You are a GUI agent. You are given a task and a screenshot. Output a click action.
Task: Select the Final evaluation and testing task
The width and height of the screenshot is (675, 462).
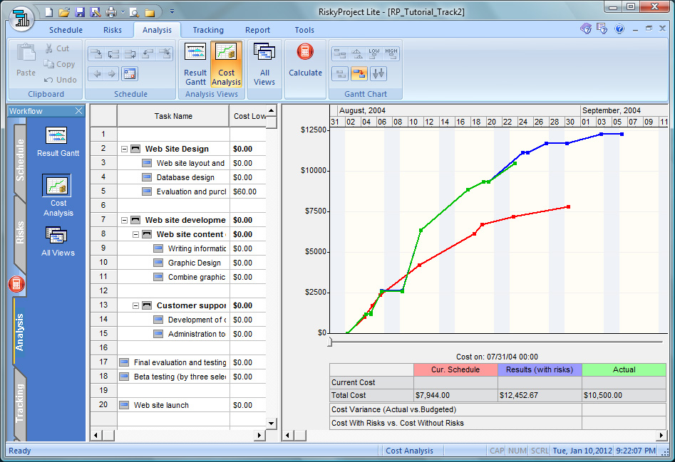click(180, 363)
